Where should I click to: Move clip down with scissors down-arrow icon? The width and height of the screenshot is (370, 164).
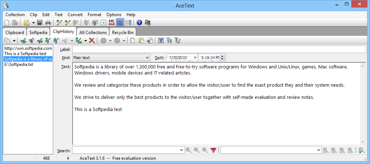56,40
